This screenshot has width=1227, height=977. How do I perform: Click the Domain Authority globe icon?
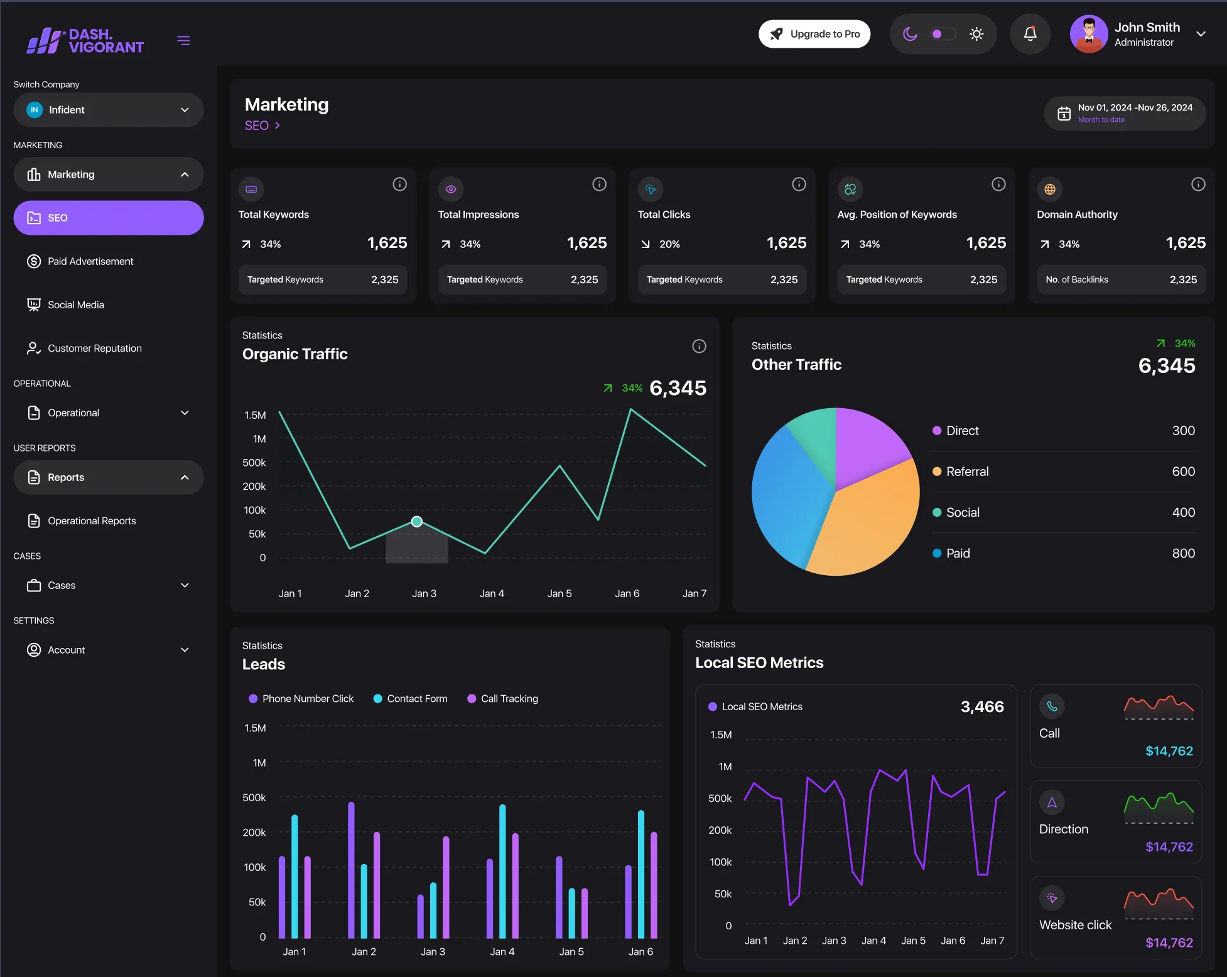(1049, 189)
